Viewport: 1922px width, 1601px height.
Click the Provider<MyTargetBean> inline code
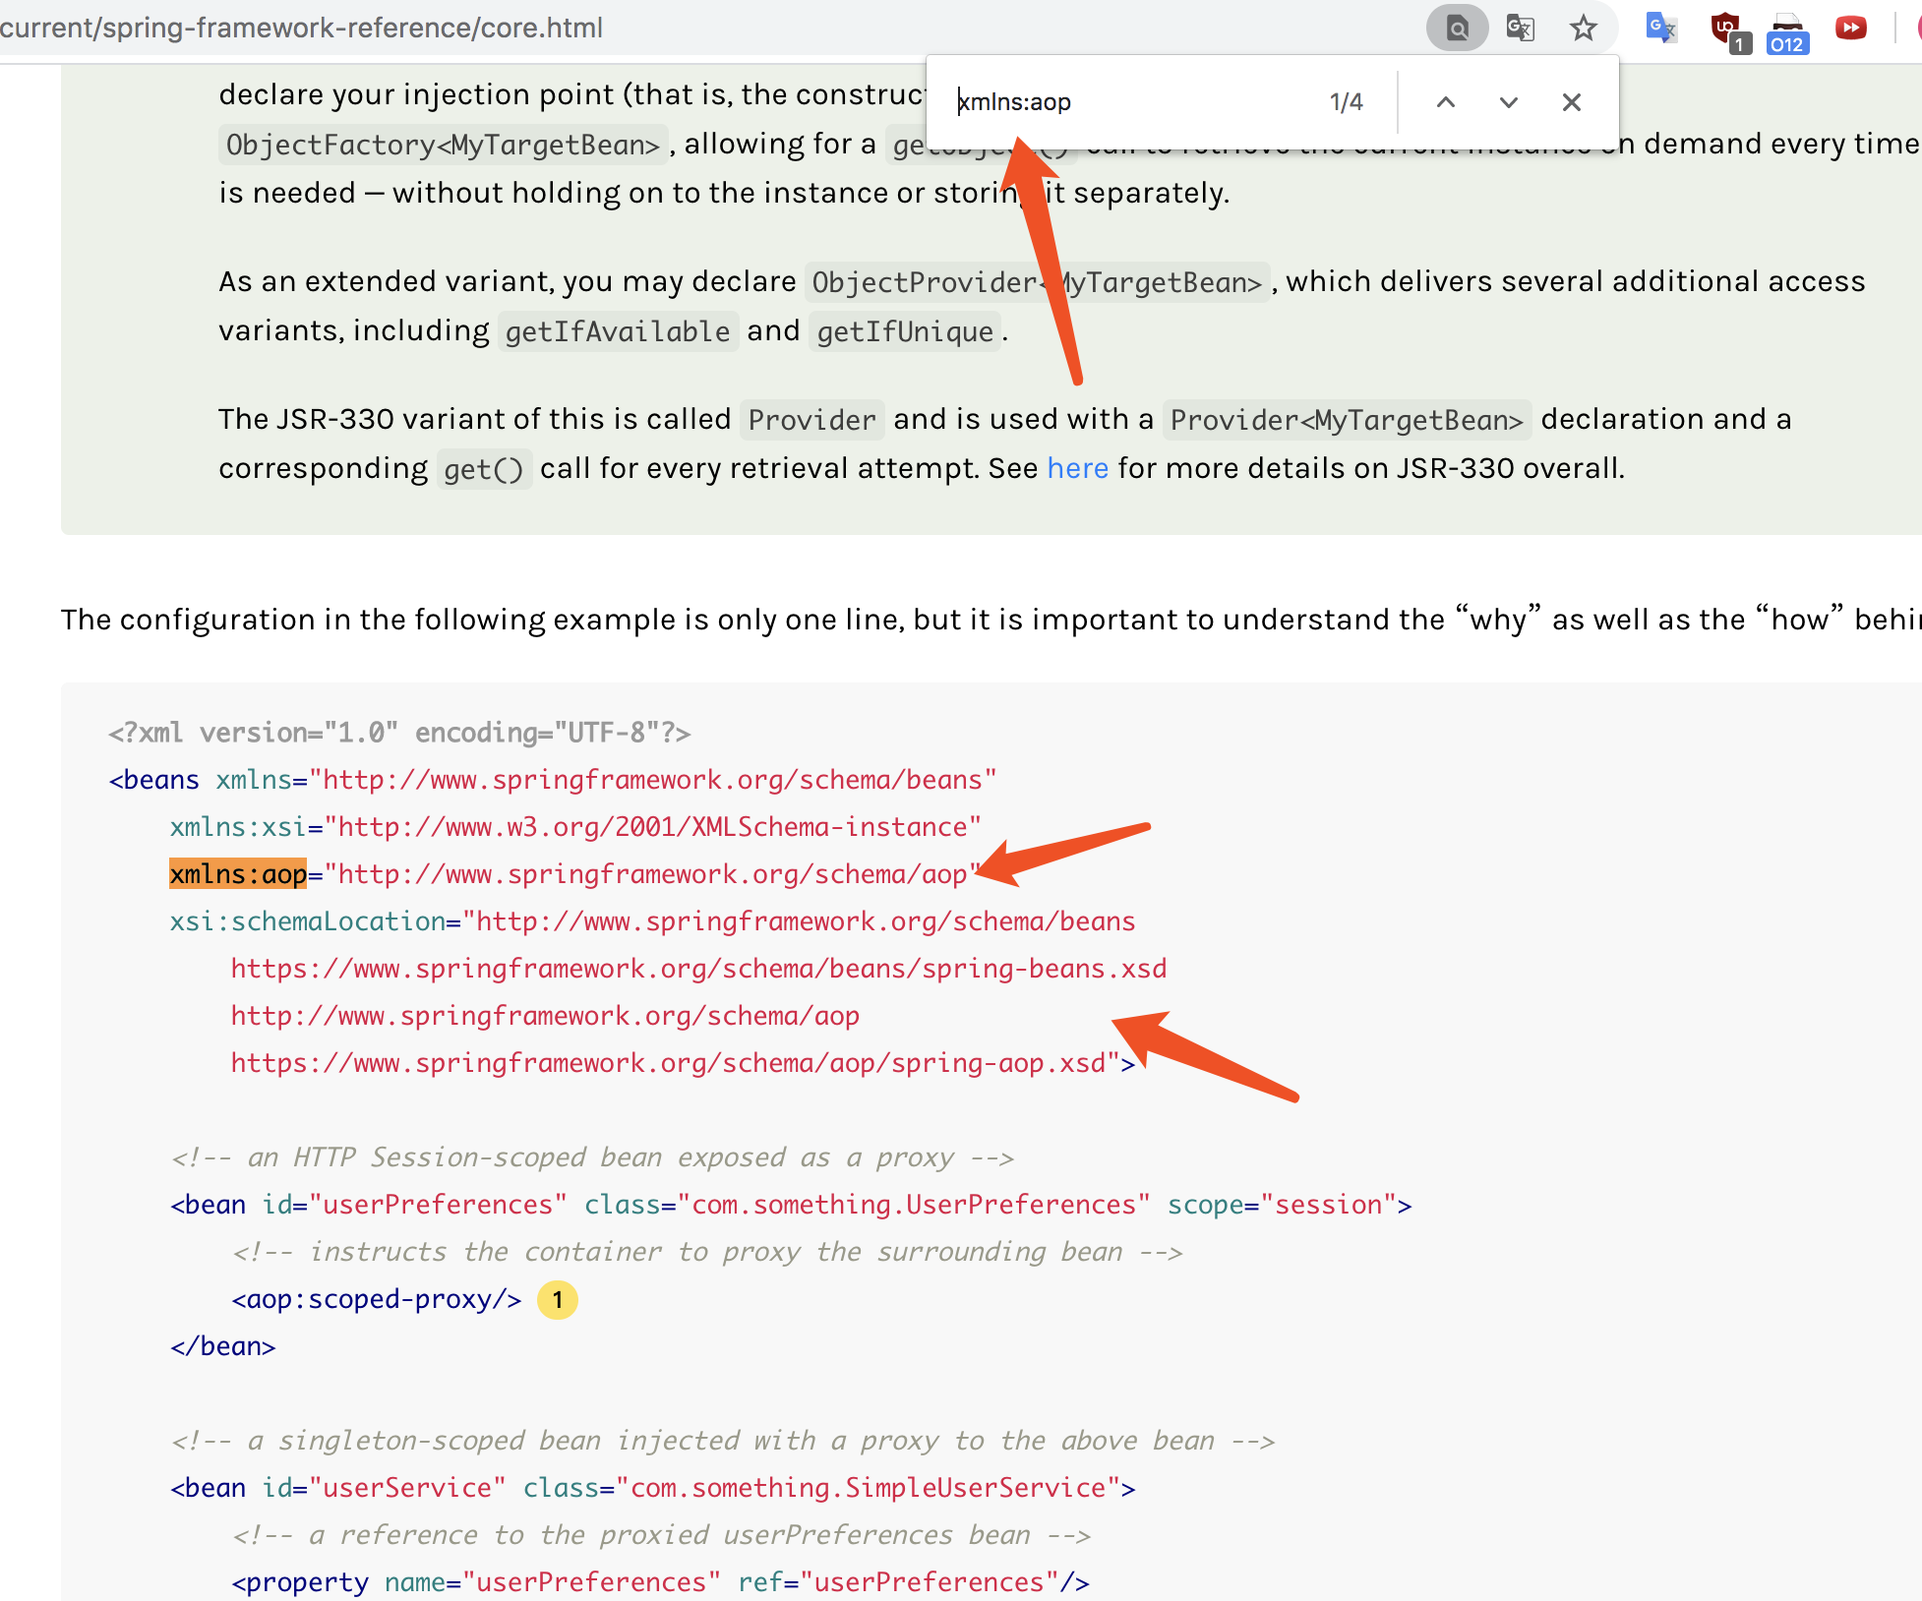click(1347, 420)
